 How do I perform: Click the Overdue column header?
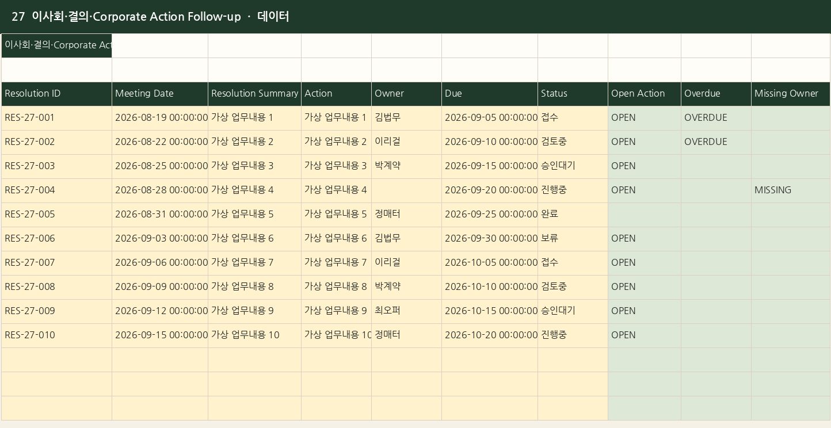point(716,94)
